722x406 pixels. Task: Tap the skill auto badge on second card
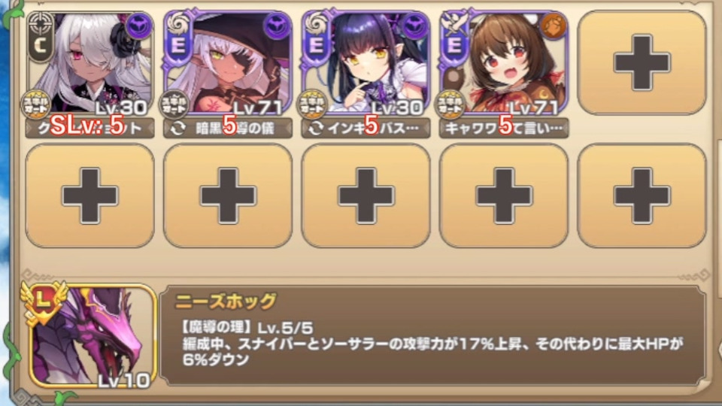pos(174,105)
